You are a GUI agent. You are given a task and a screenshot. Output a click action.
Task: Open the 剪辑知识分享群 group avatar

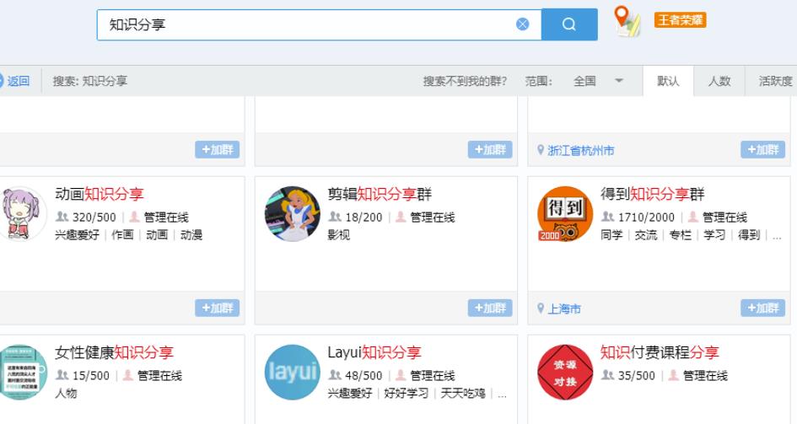[x=293, y=214]
